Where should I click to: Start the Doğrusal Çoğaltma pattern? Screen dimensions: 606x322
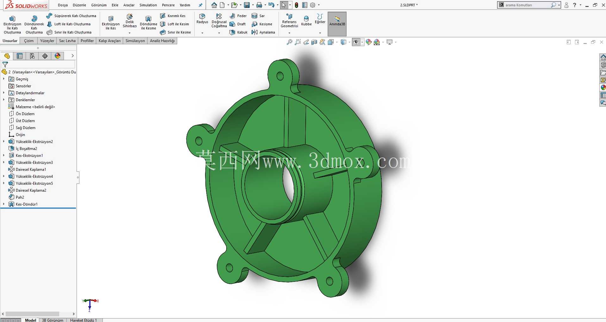(219, 21)
